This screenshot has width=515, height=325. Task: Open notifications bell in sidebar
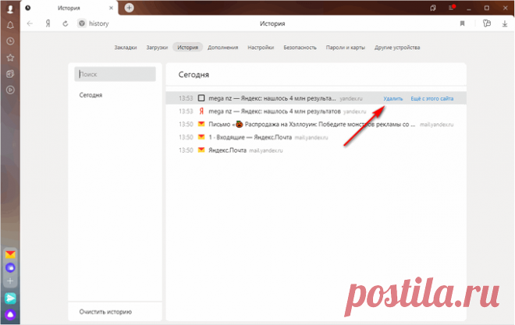pos(10,25)
